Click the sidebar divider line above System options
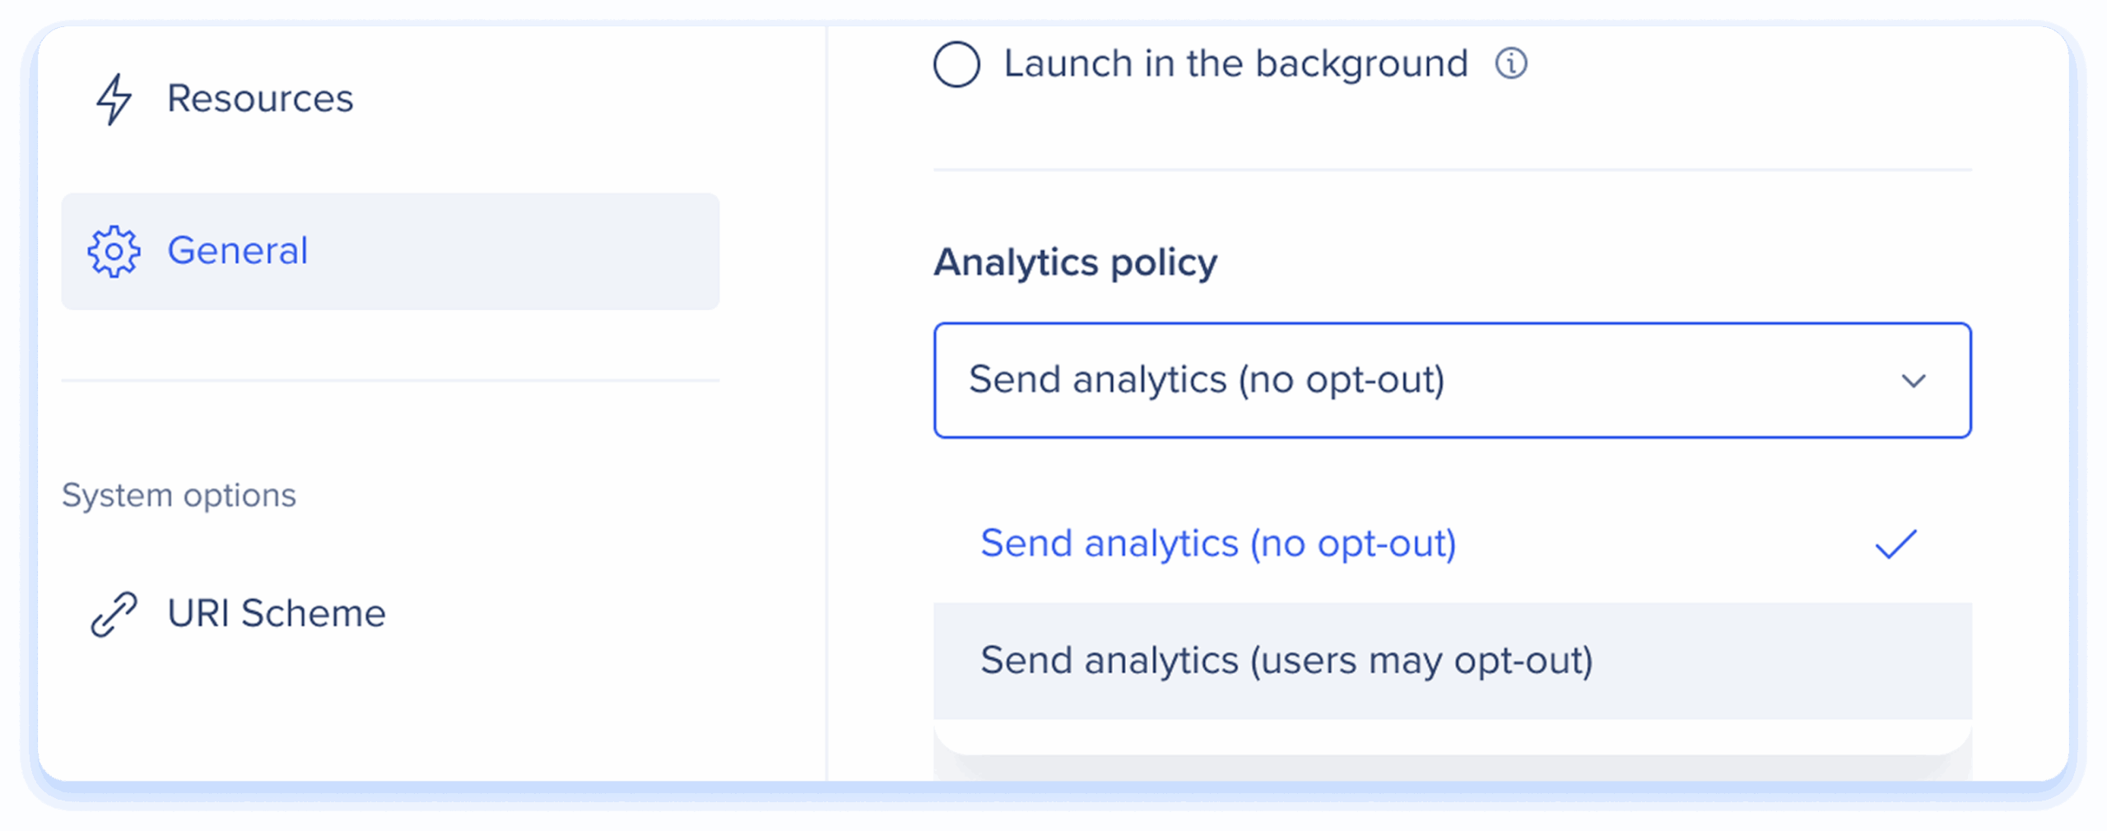The width and height of the screenshot is (2107, 831). coord(390,380)
